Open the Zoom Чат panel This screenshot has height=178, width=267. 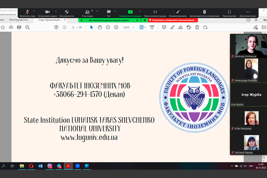tap(109, 12)
